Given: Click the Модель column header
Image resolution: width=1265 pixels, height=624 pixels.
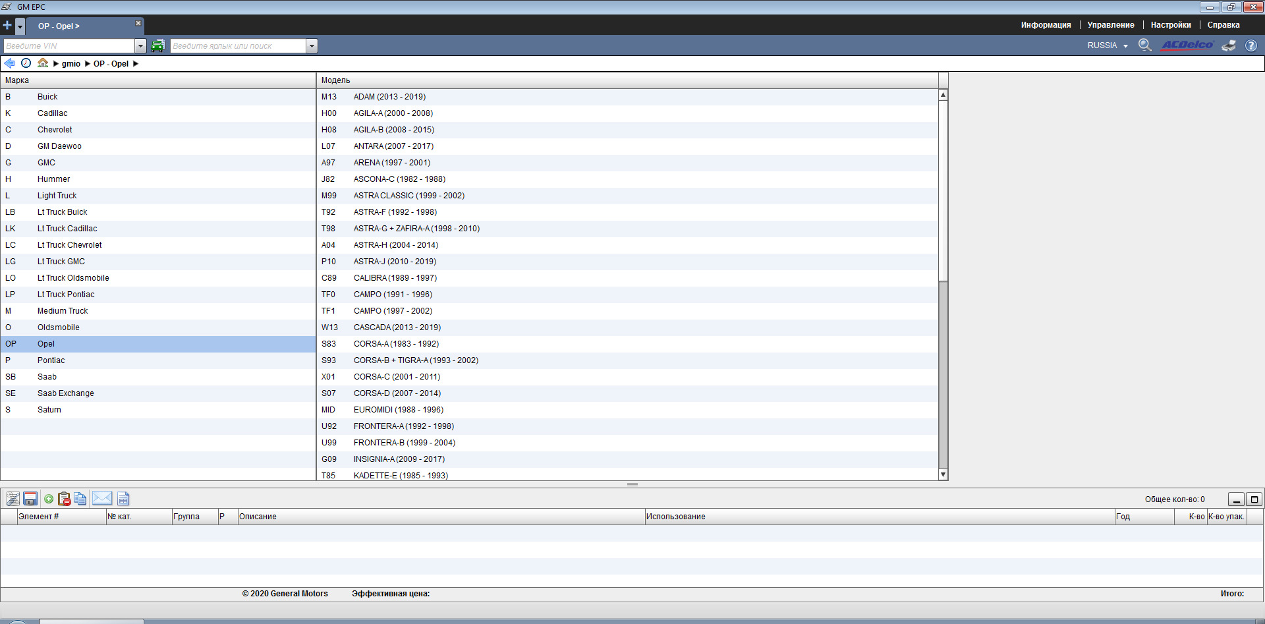Looking at the screenshot, I should (627, 80).
